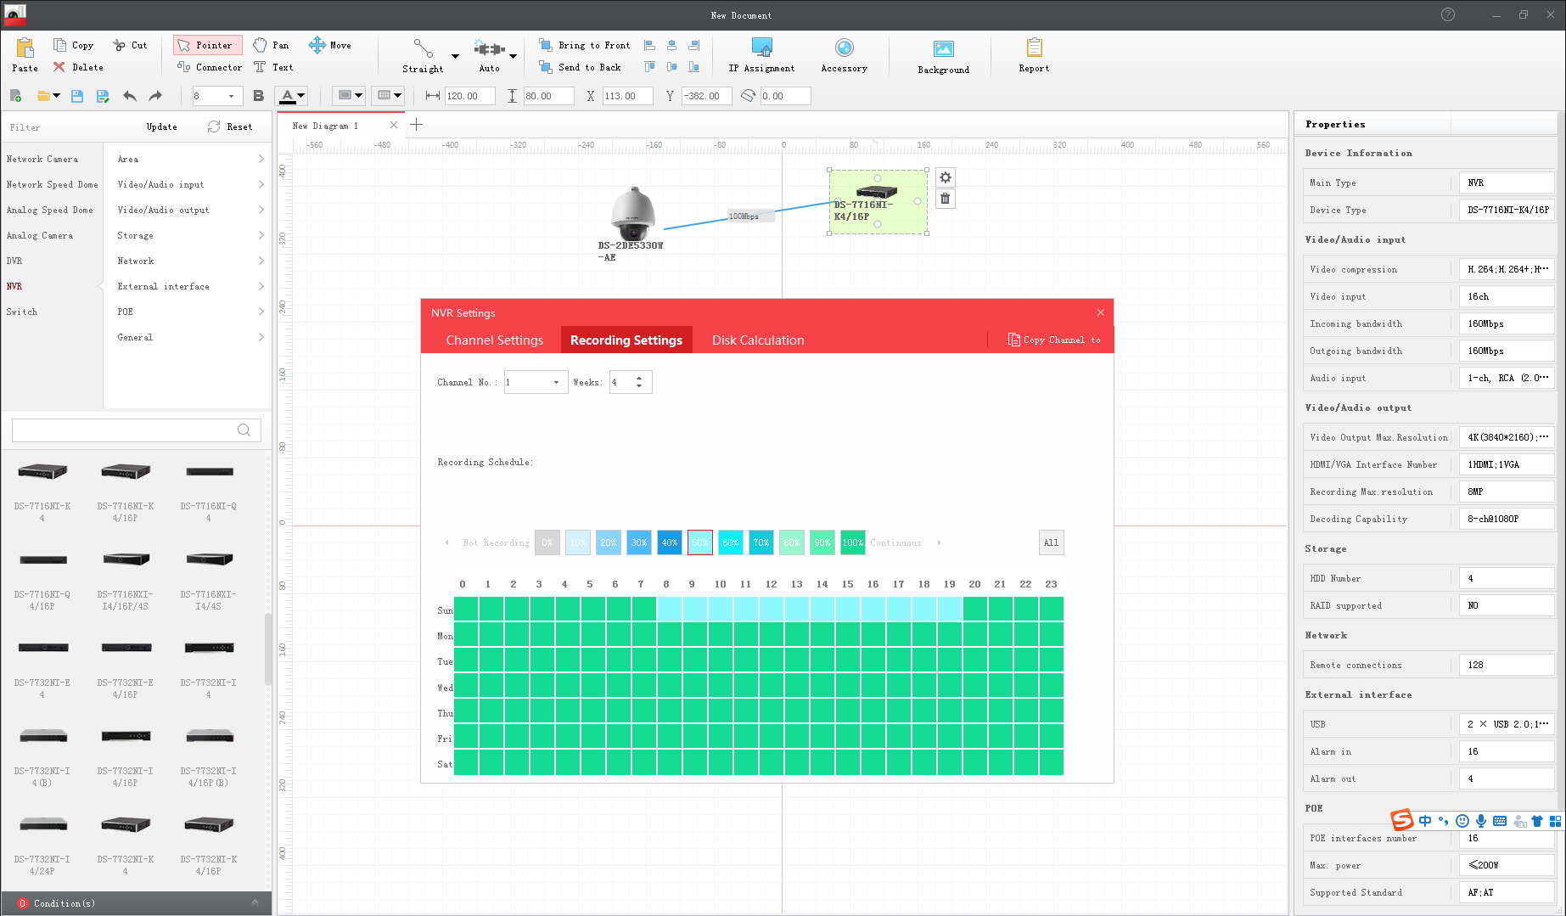The image size is (1566, 916).
Task: Click the Cut scissors icon
Action: (120, 45)
